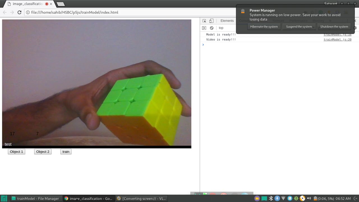Click the webcam video canvas
Image resolution: width=359 pixels, height=202 pixels.
tap(97, 84)
